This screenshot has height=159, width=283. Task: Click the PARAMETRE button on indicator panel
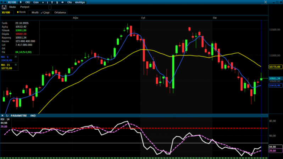pos(19,116)
